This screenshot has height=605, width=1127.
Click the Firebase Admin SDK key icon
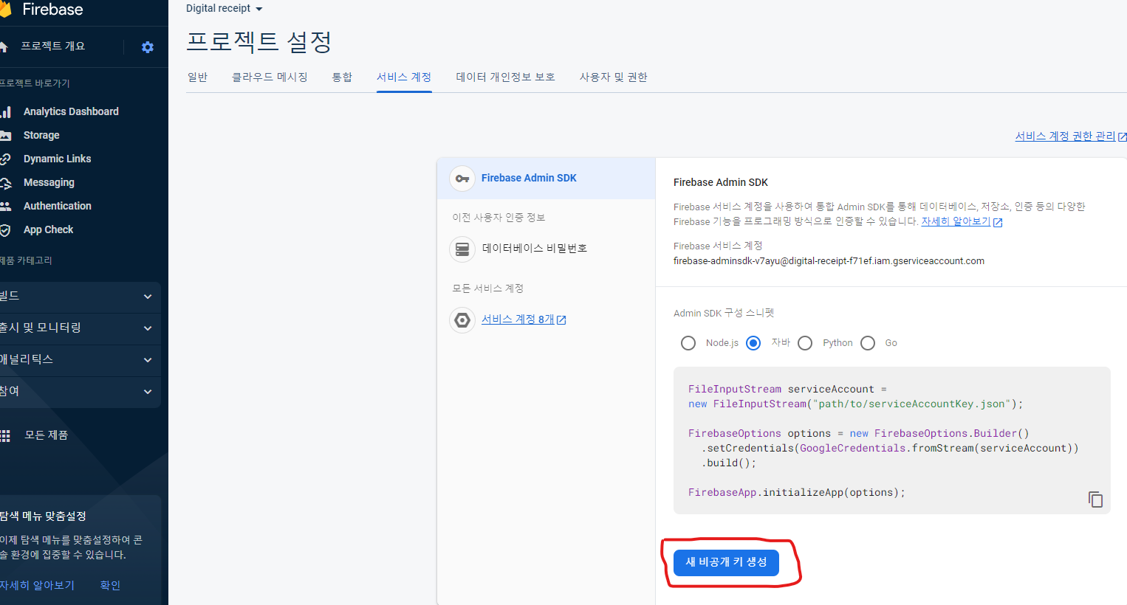pos(462,179)
